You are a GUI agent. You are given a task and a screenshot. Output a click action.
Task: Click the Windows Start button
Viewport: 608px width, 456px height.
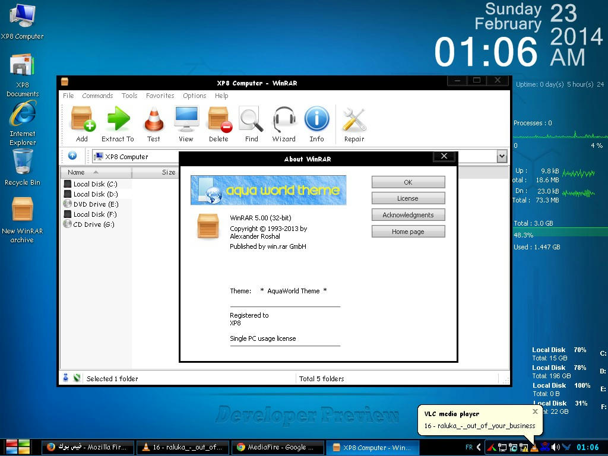point(18,447)
